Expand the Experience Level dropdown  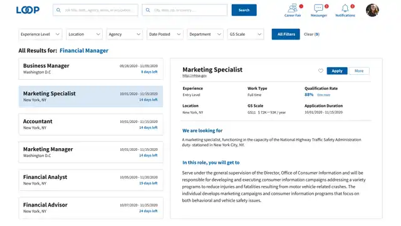pyautogui.click(x=40, y=34)
